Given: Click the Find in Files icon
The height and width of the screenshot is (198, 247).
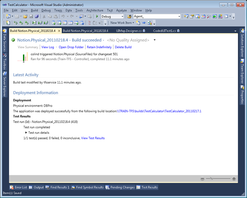Looking at the screenshot, I should (x=129, y=16).
